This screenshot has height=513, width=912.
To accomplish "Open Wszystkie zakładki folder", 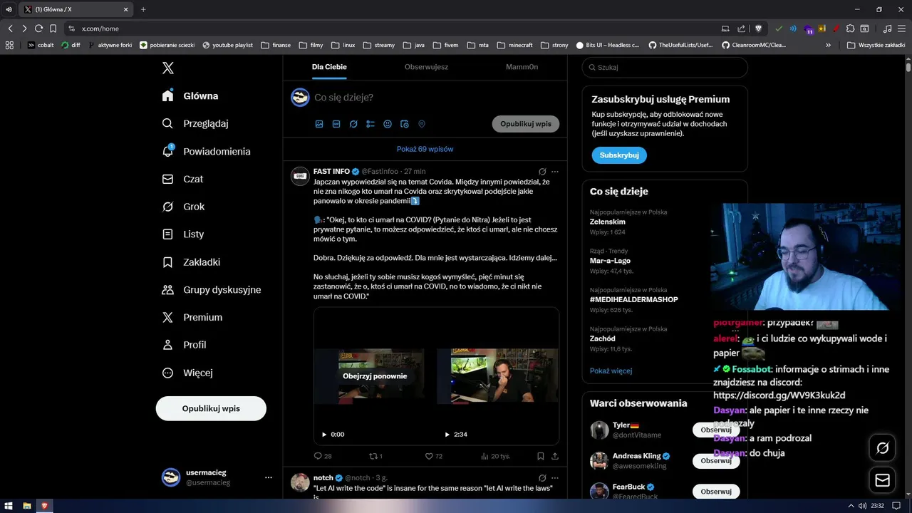I will [876, 45].
